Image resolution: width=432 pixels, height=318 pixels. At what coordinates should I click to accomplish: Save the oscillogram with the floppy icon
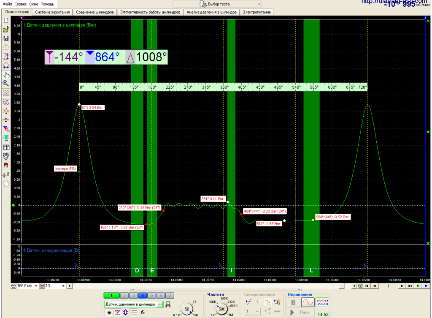pos(6,38)
